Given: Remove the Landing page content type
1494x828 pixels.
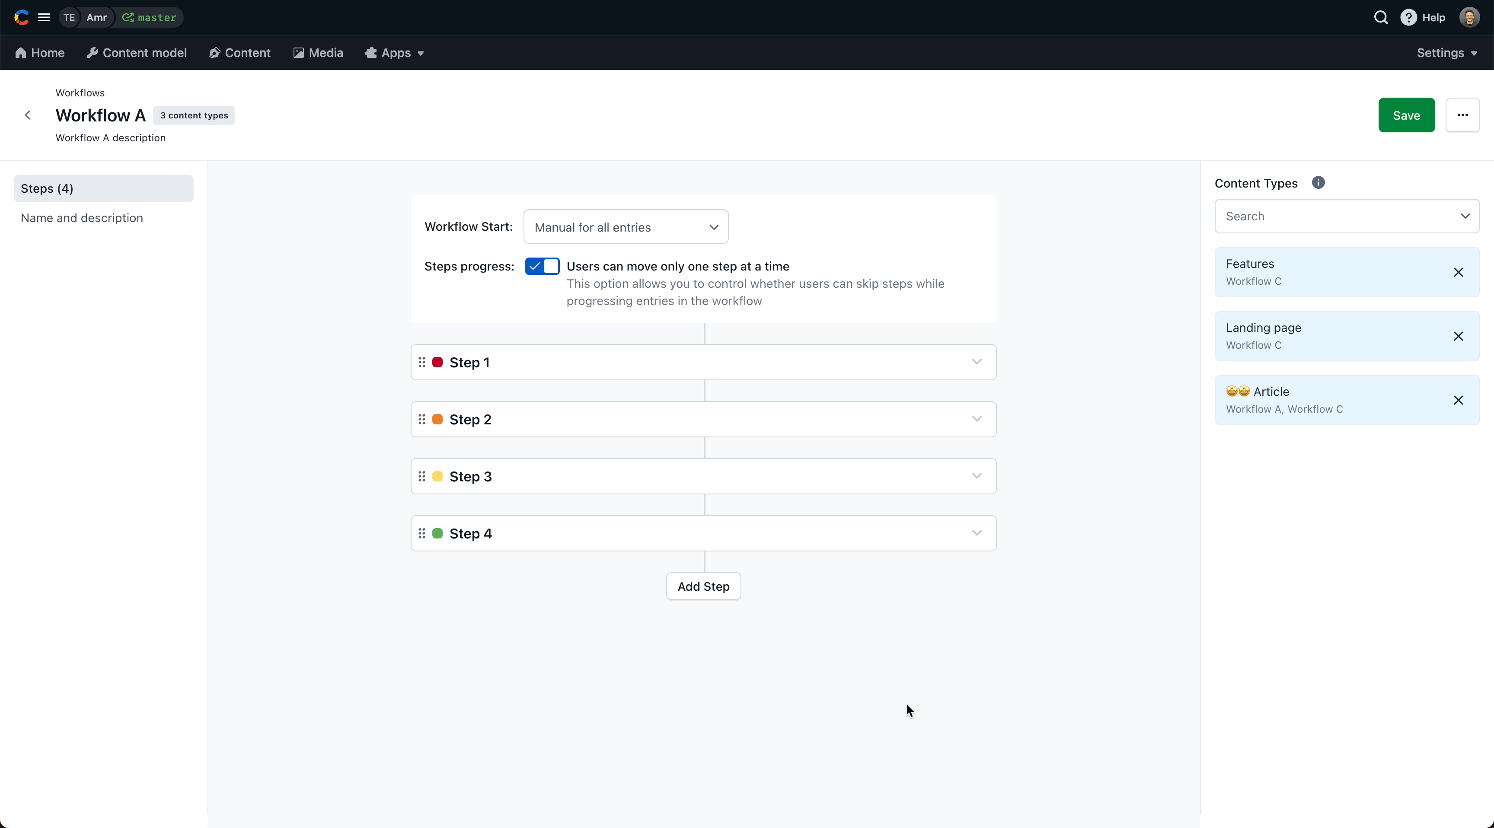Looking at the screenshot, I should click(x=1458, y=336).
